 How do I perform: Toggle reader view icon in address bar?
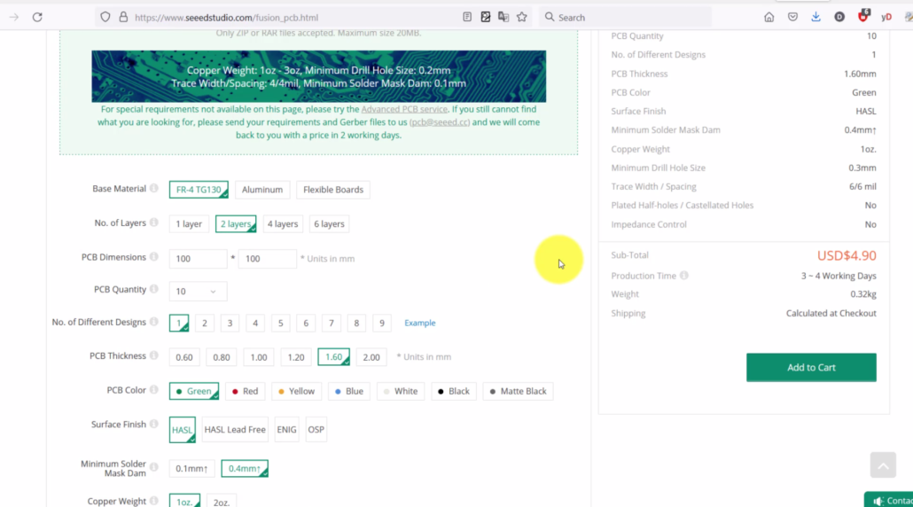pyautogui.click(x=467, y=17)
